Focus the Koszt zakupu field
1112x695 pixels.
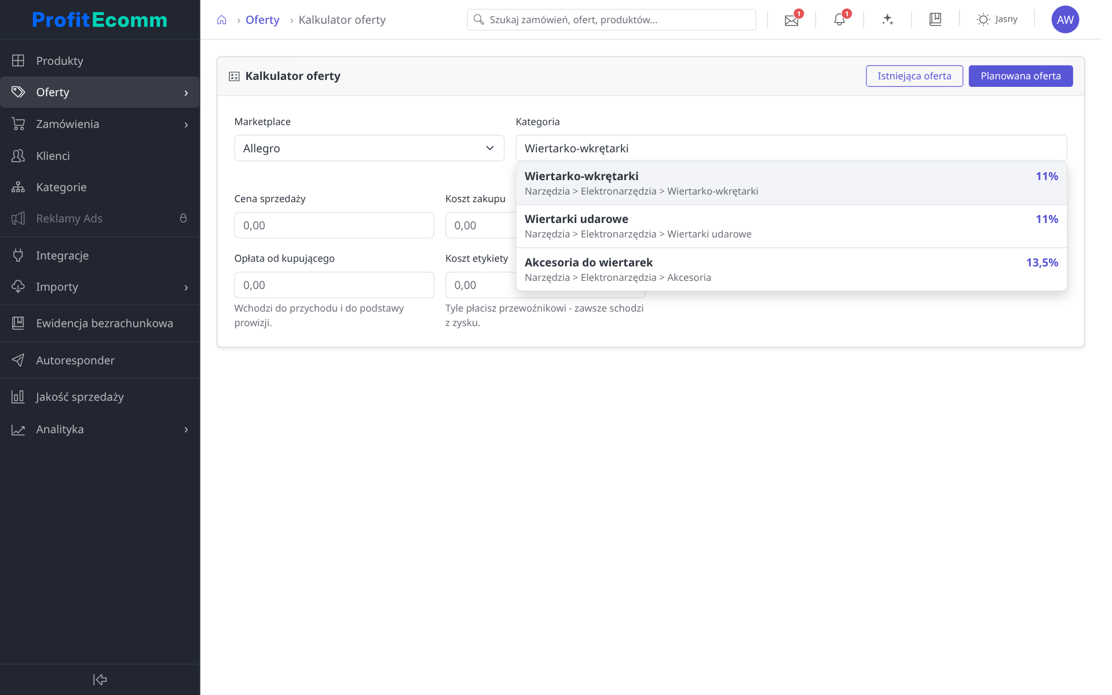click(481, 225)
